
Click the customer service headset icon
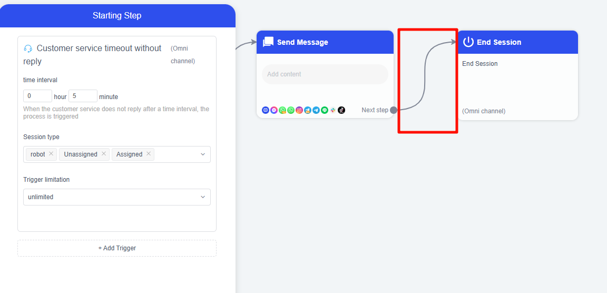coord(28,48)
